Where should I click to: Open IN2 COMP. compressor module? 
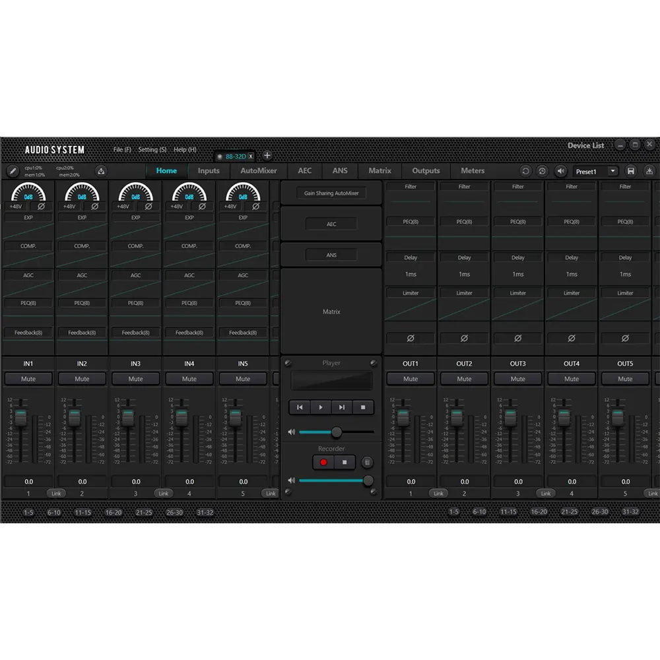pyautogui.click(x=82, y=246)
